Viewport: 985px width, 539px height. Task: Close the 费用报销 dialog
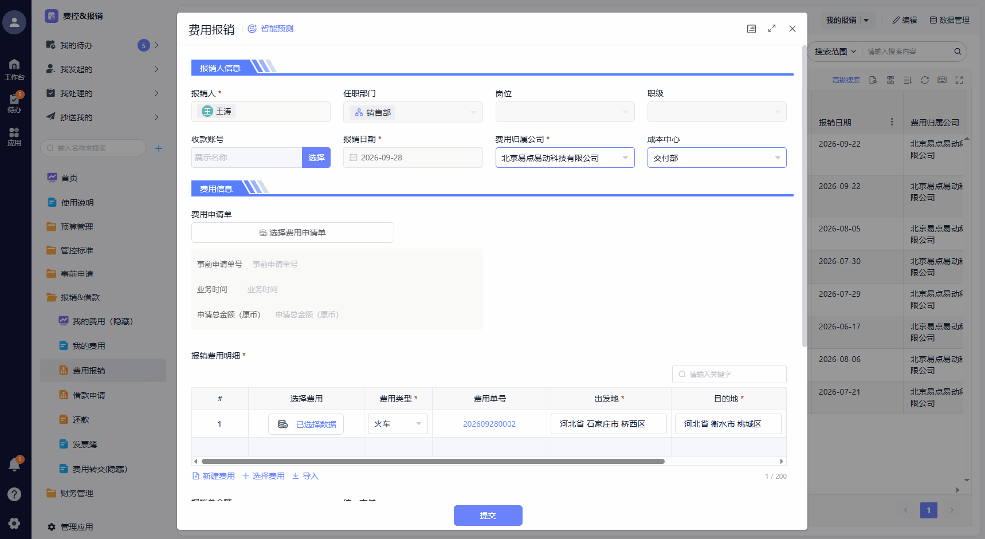(792, 29)
